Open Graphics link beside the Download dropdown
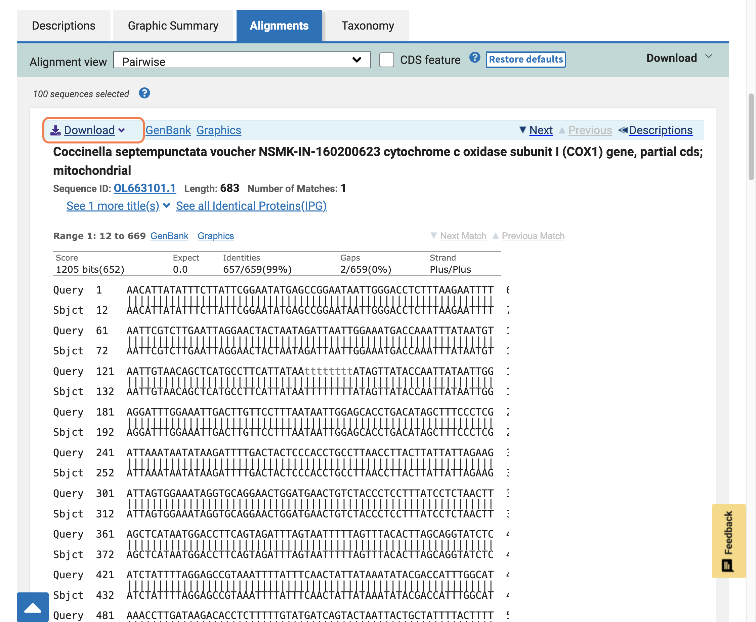This screenshot has height=622, width=756. [x=219, y=130]
